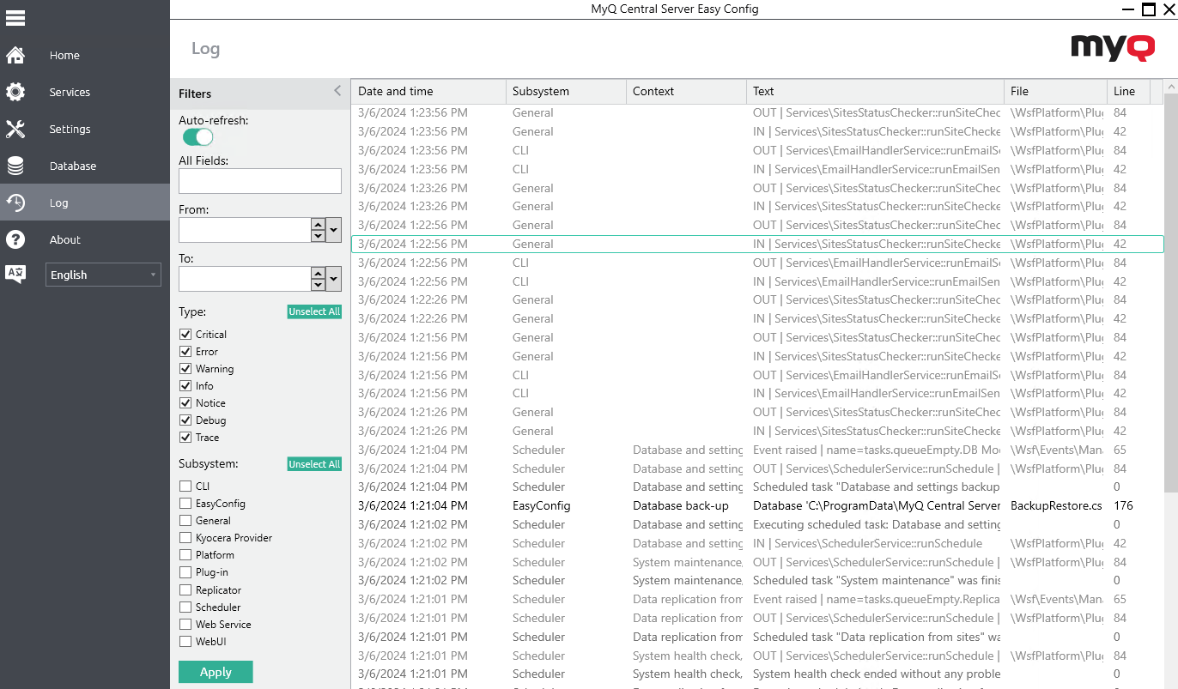Open the To date picker dropdown
This screenshot has height=689, width=1178.
[334, 279]
